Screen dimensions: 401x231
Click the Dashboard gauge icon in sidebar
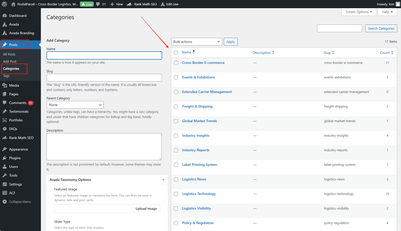coord(5,16)
